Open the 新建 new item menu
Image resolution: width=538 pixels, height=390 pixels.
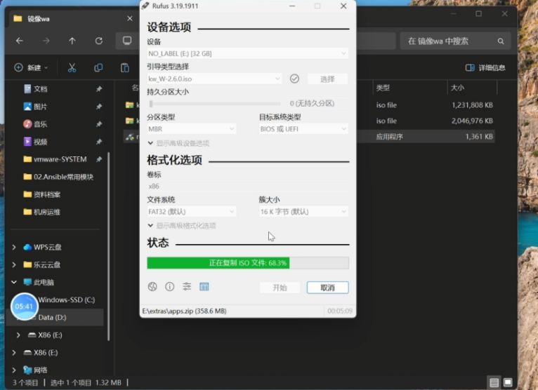coord(31,67)
